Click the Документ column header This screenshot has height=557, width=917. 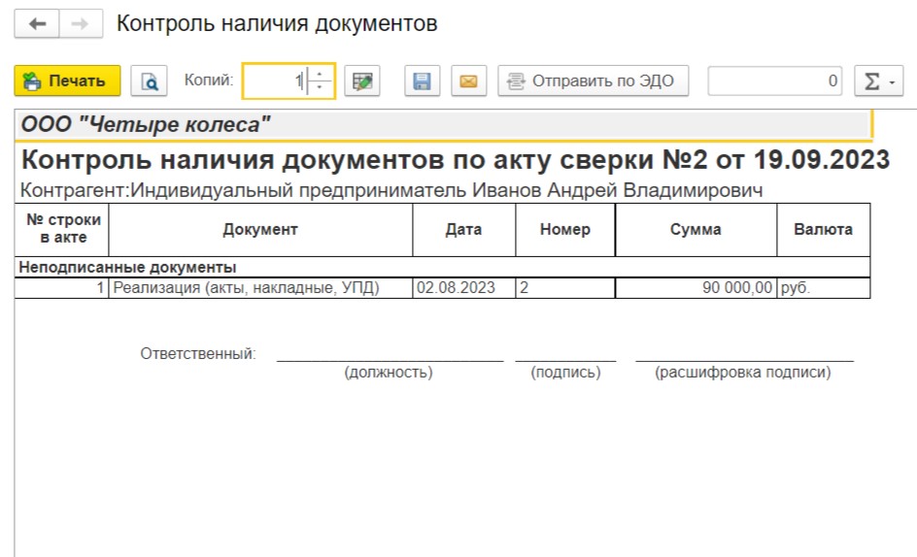[260, 230]
